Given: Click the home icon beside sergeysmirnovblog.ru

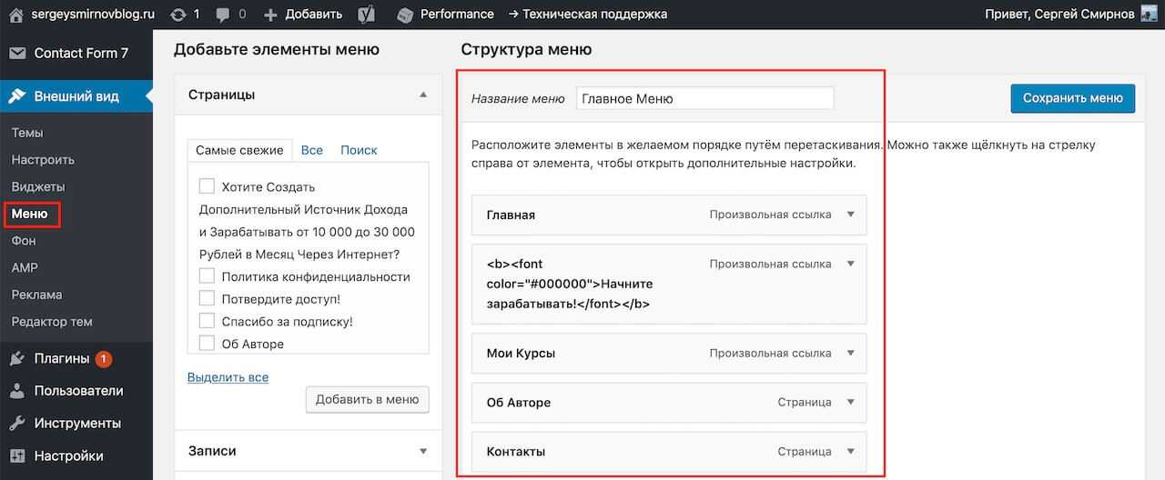Looking at the screenshot, I should coord(16,14).
